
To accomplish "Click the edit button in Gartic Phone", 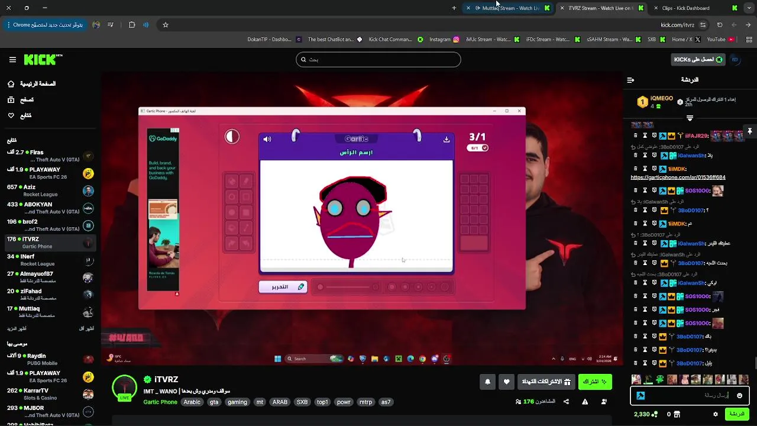I will [x=283, y=287].
